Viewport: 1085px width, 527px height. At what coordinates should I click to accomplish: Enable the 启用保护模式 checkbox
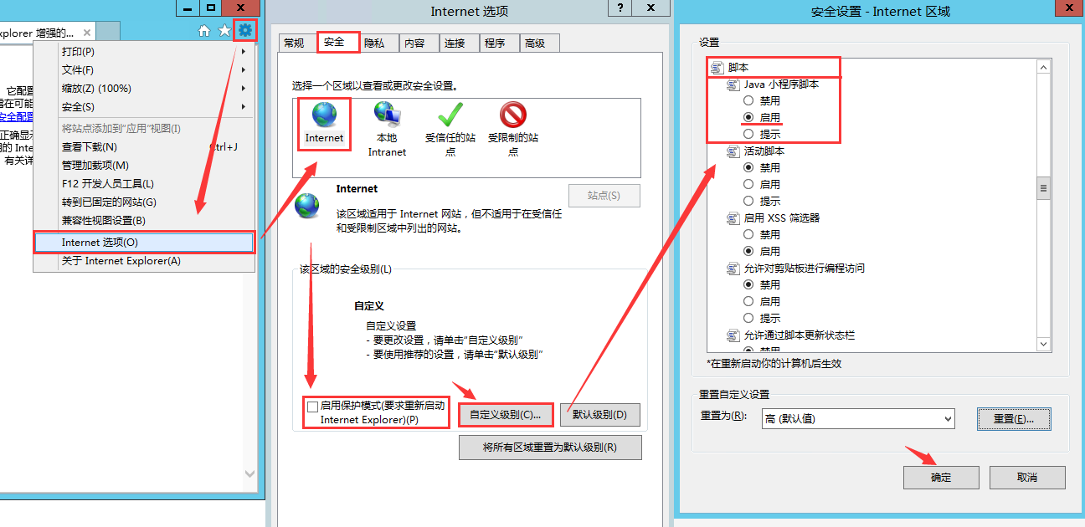[x=312, y=407]
